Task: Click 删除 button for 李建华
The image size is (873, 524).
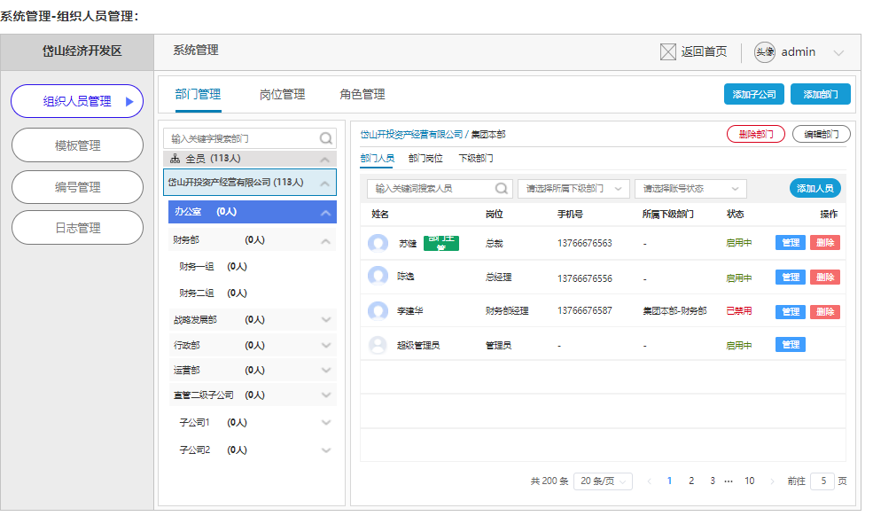Action: click(825, 312)
